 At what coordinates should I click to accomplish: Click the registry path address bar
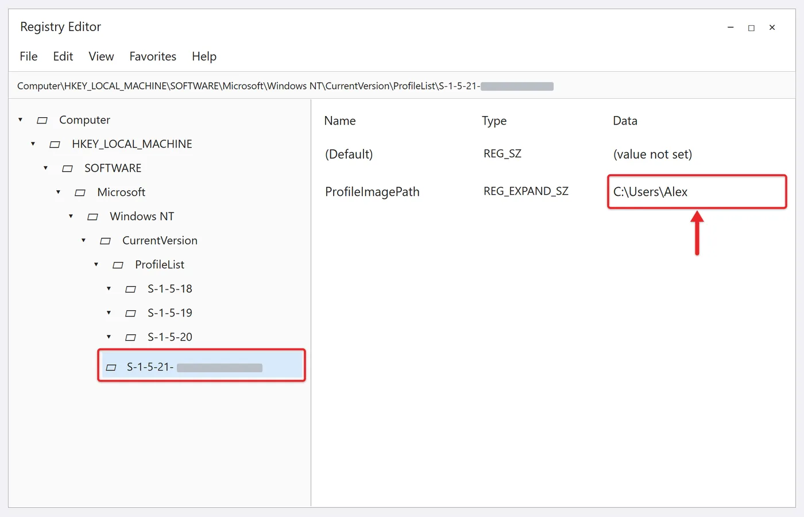tap(402, 86)
